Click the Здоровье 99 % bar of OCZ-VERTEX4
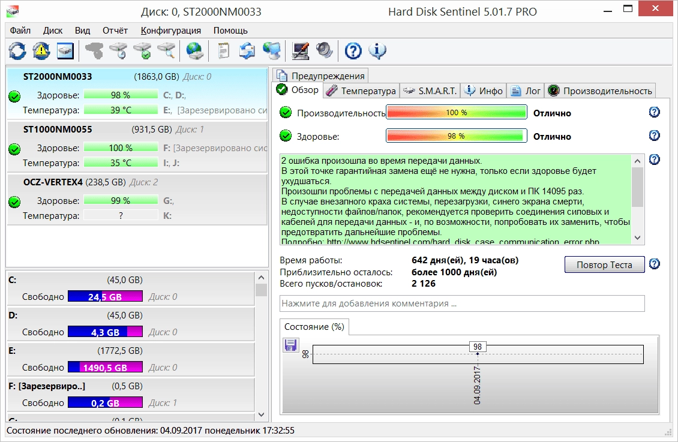Viewport: 678px width, 442px height. (121, 200)
